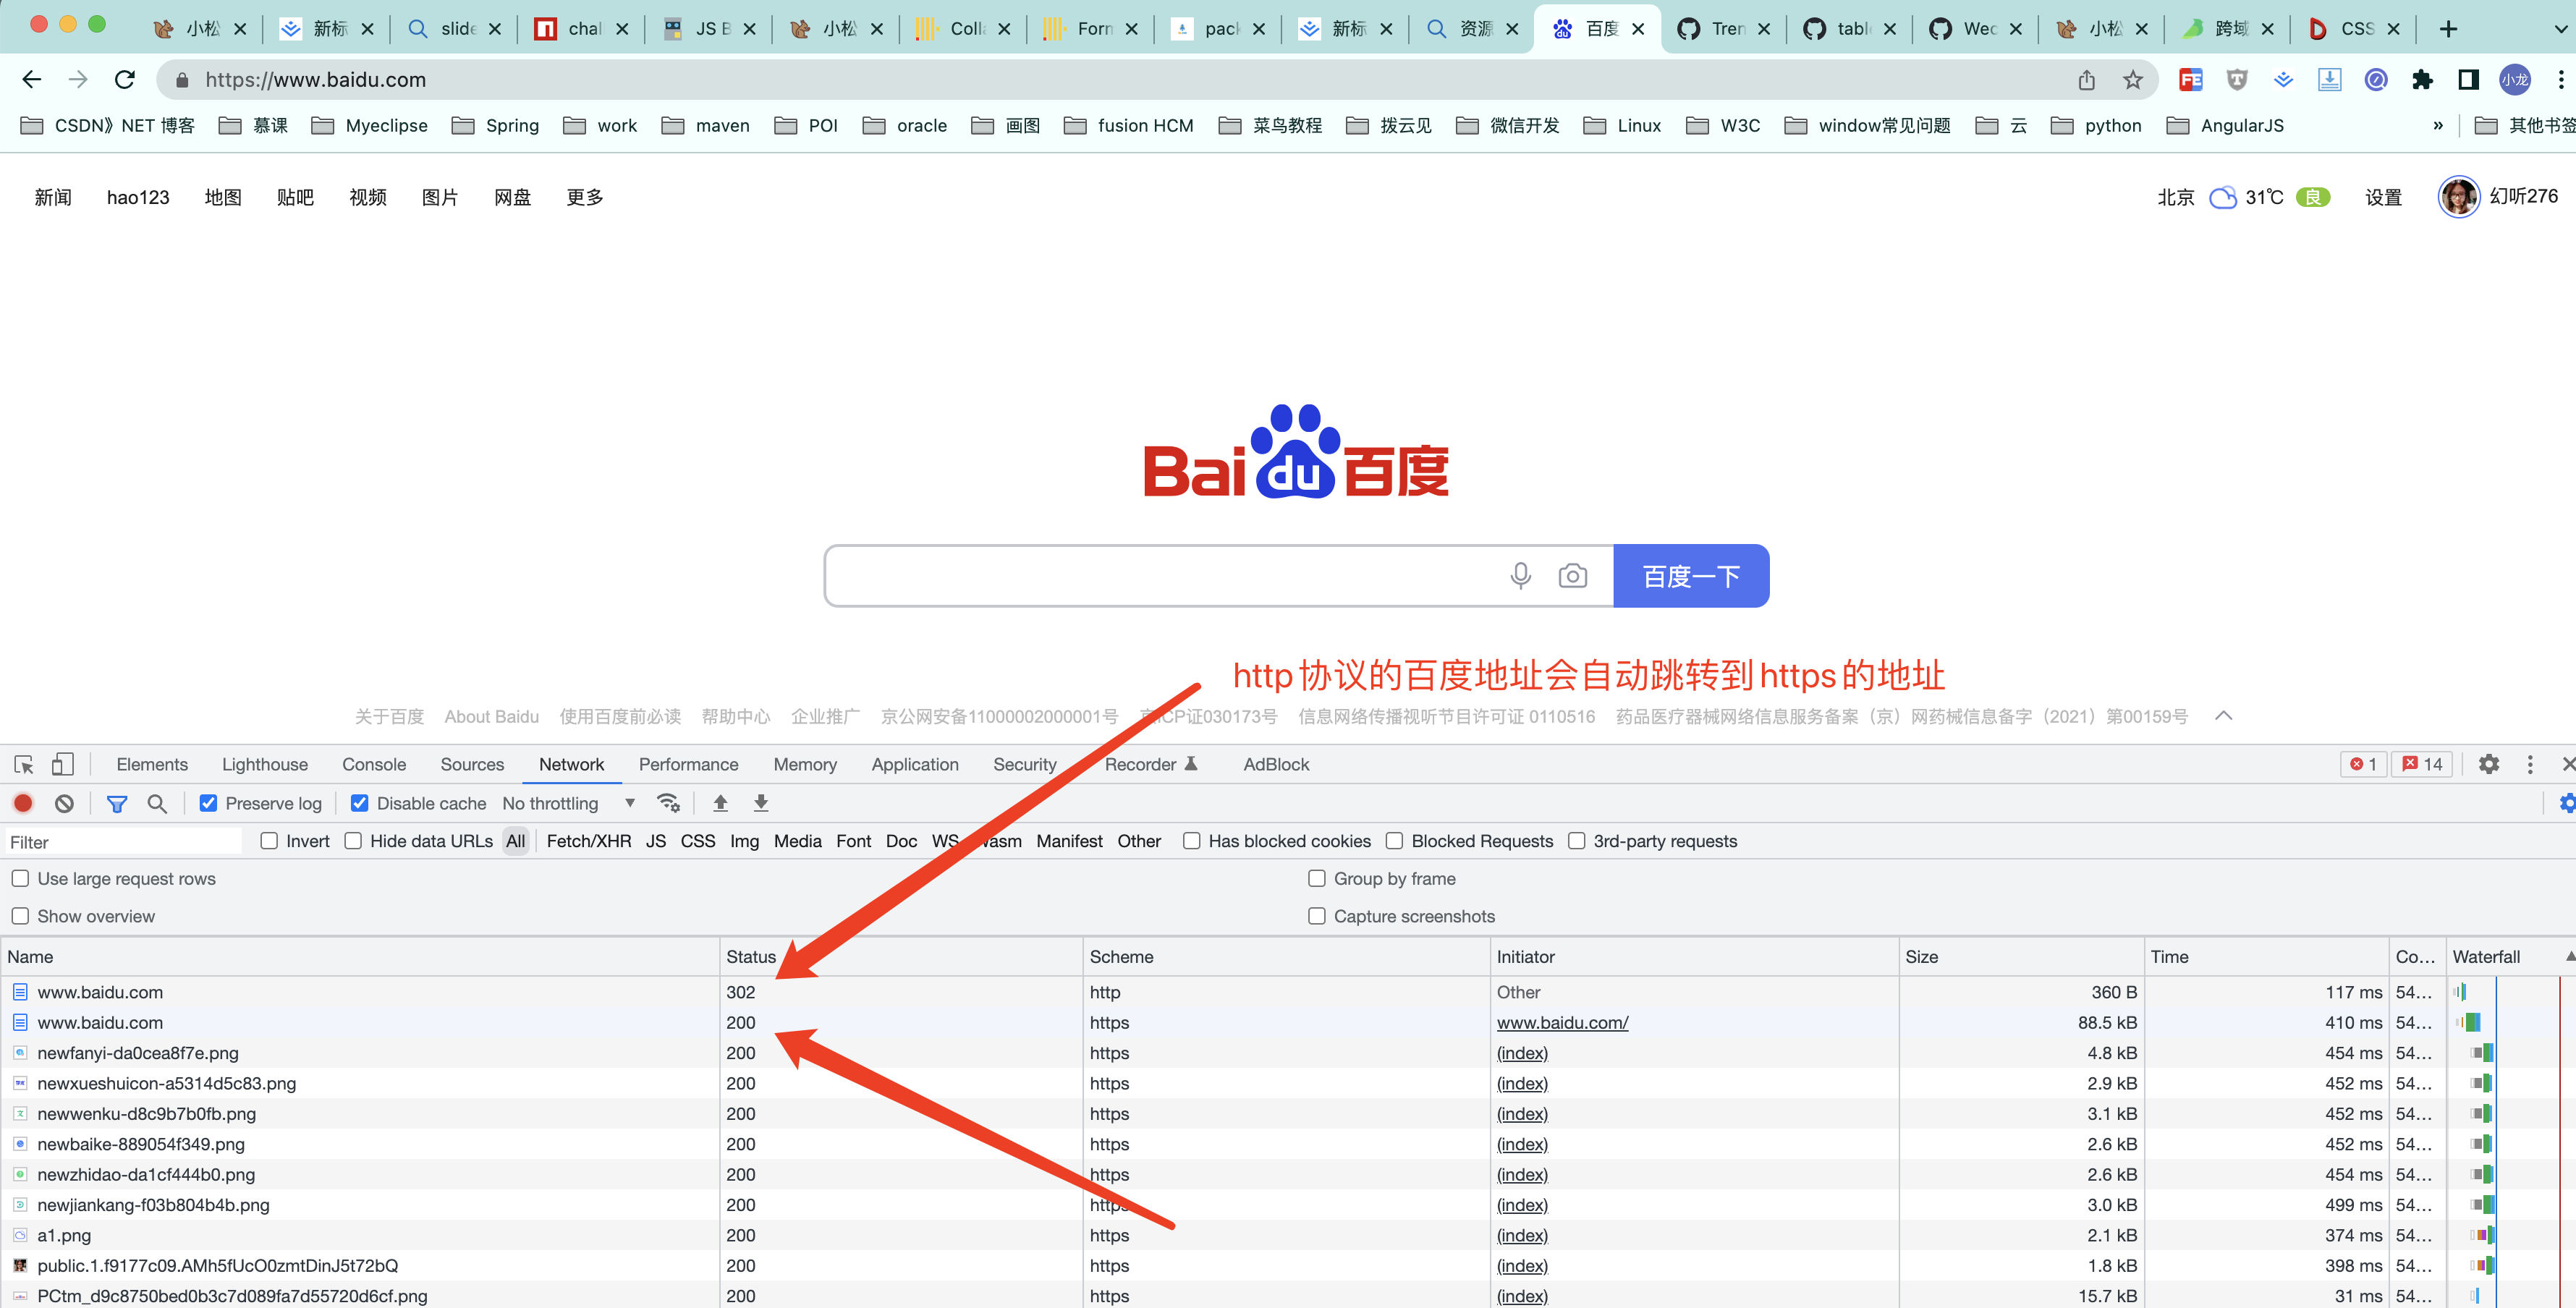Open the tab search dropdown arrow

2559,29
